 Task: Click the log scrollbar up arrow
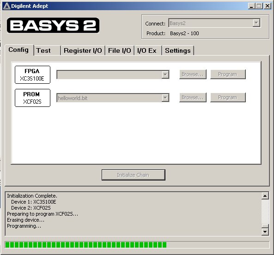[x=265, y=196]
